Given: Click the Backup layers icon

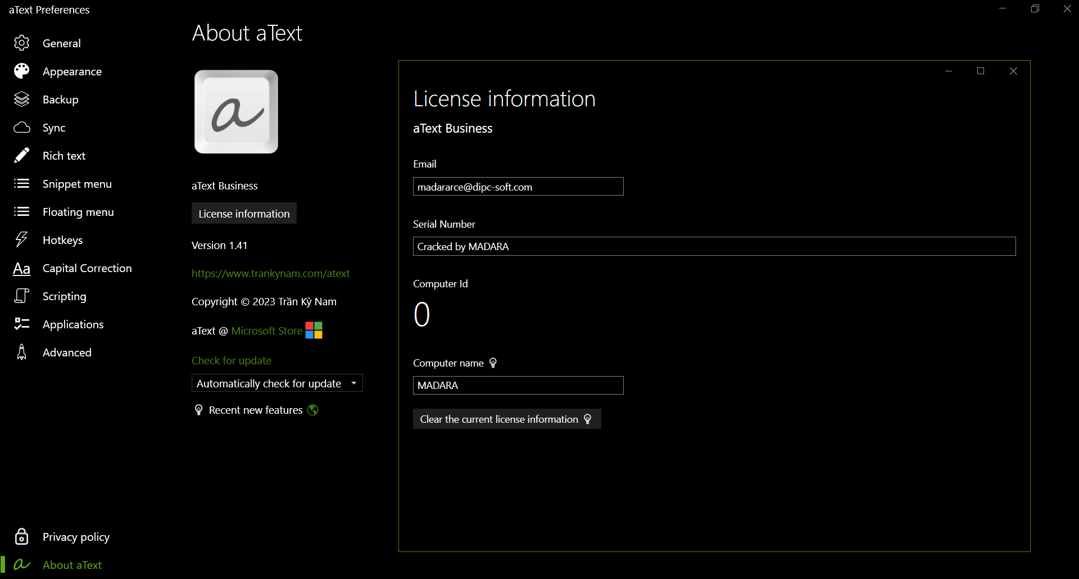Looking at the screenshot, I should (21, 99).
